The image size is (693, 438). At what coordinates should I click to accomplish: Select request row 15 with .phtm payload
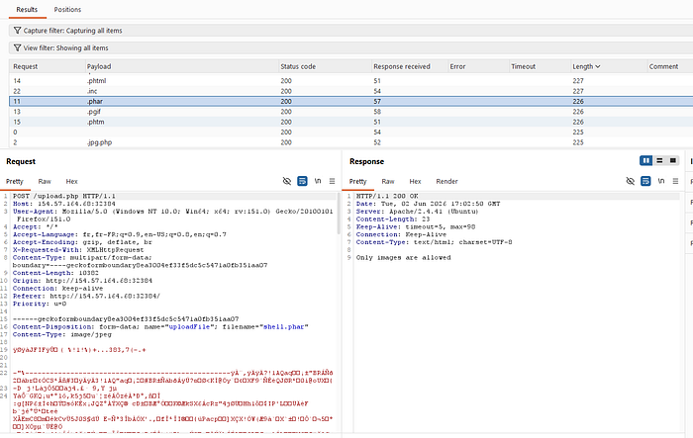(350, 122)
